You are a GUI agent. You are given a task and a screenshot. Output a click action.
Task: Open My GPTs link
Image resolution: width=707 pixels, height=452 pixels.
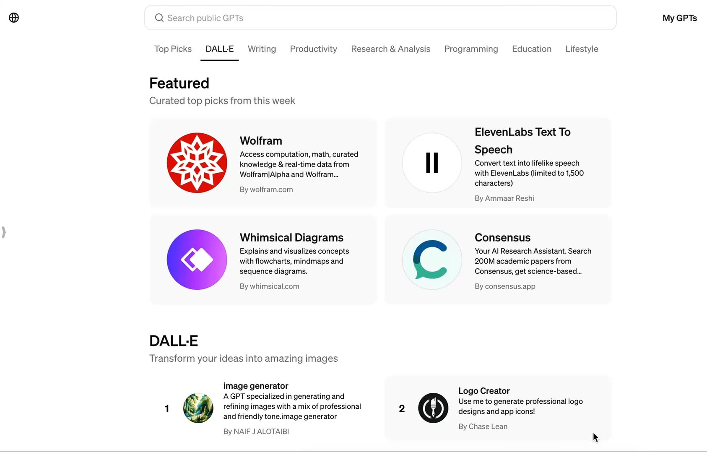679,18
